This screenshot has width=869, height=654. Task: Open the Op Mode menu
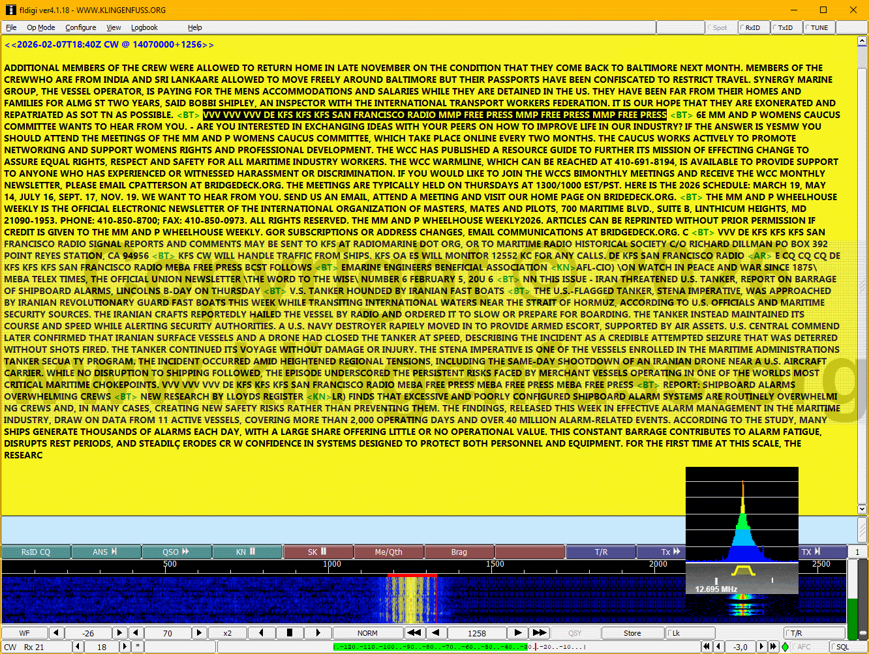click(40, 27)
